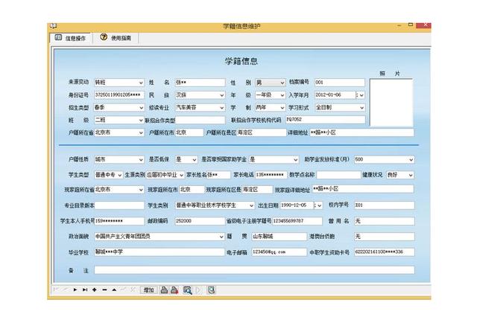Expand the 来源变动 dropdown
Image resolution: width=477 pixels, height=314 pixels.
click(x=141, y=83)
